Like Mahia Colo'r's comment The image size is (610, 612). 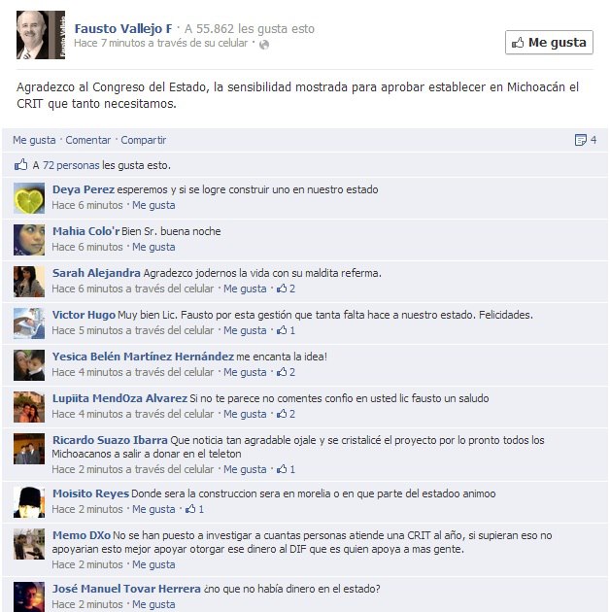pos(153,247)
